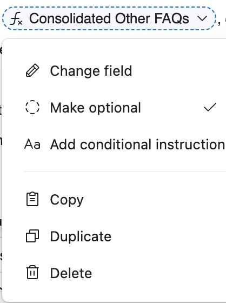This screenshot has height=303, width=226.
Task: Open the Consolidated Other FAQs field chip
Action: 109,18
